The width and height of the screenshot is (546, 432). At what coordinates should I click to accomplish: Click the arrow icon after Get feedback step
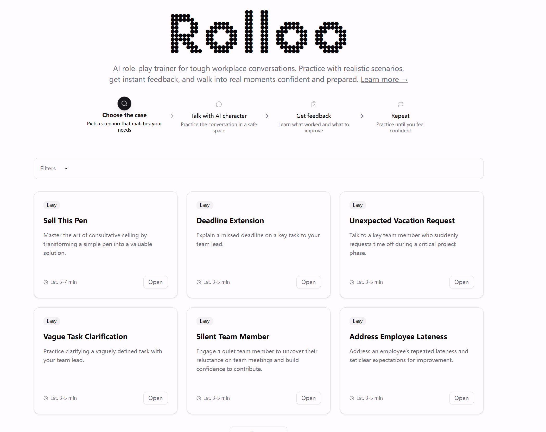click(x=361, y=116)
